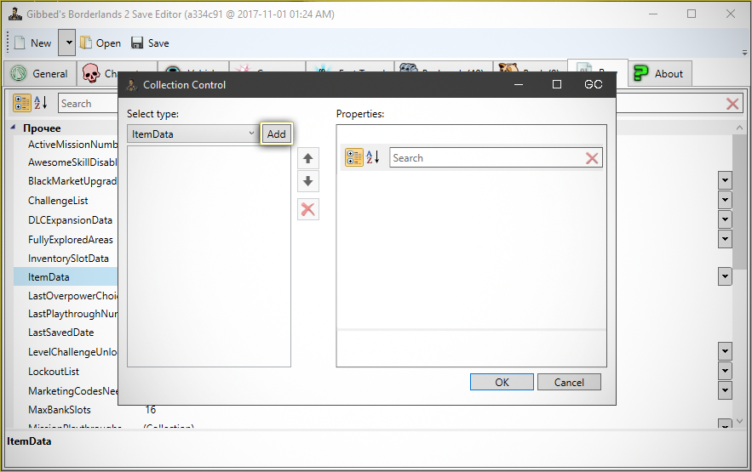This screenshot has width=752, height=472.
Task: Select the highlighted ItemData row
Action: coord(66,276)
